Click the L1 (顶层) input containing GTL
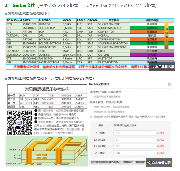Screen dimensions: 180x171 pyautogui.click(x=135, y=133)
